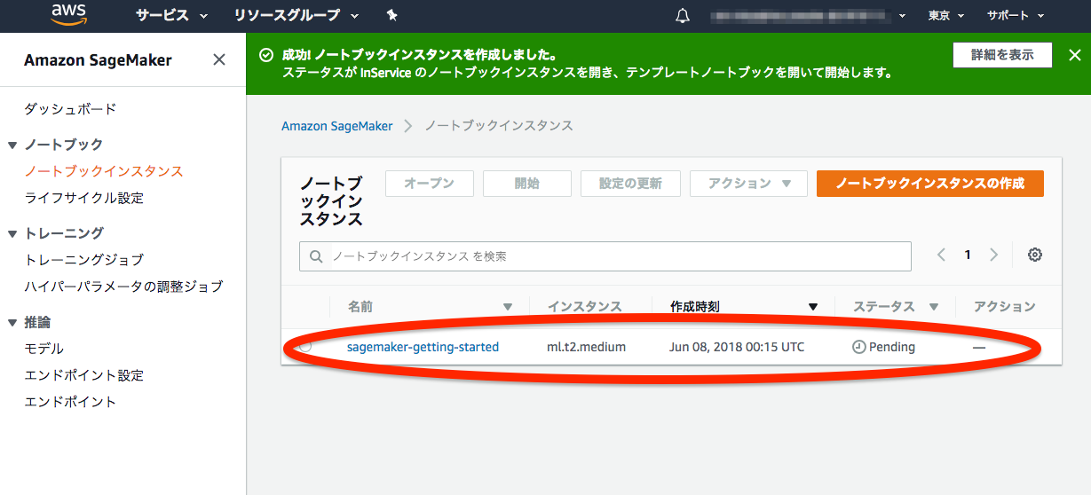The height and width of the screenshot is (495, 1091).
Task: Select ノートブックインスタンス in the sidebar
Action: (x=104, y=171)
